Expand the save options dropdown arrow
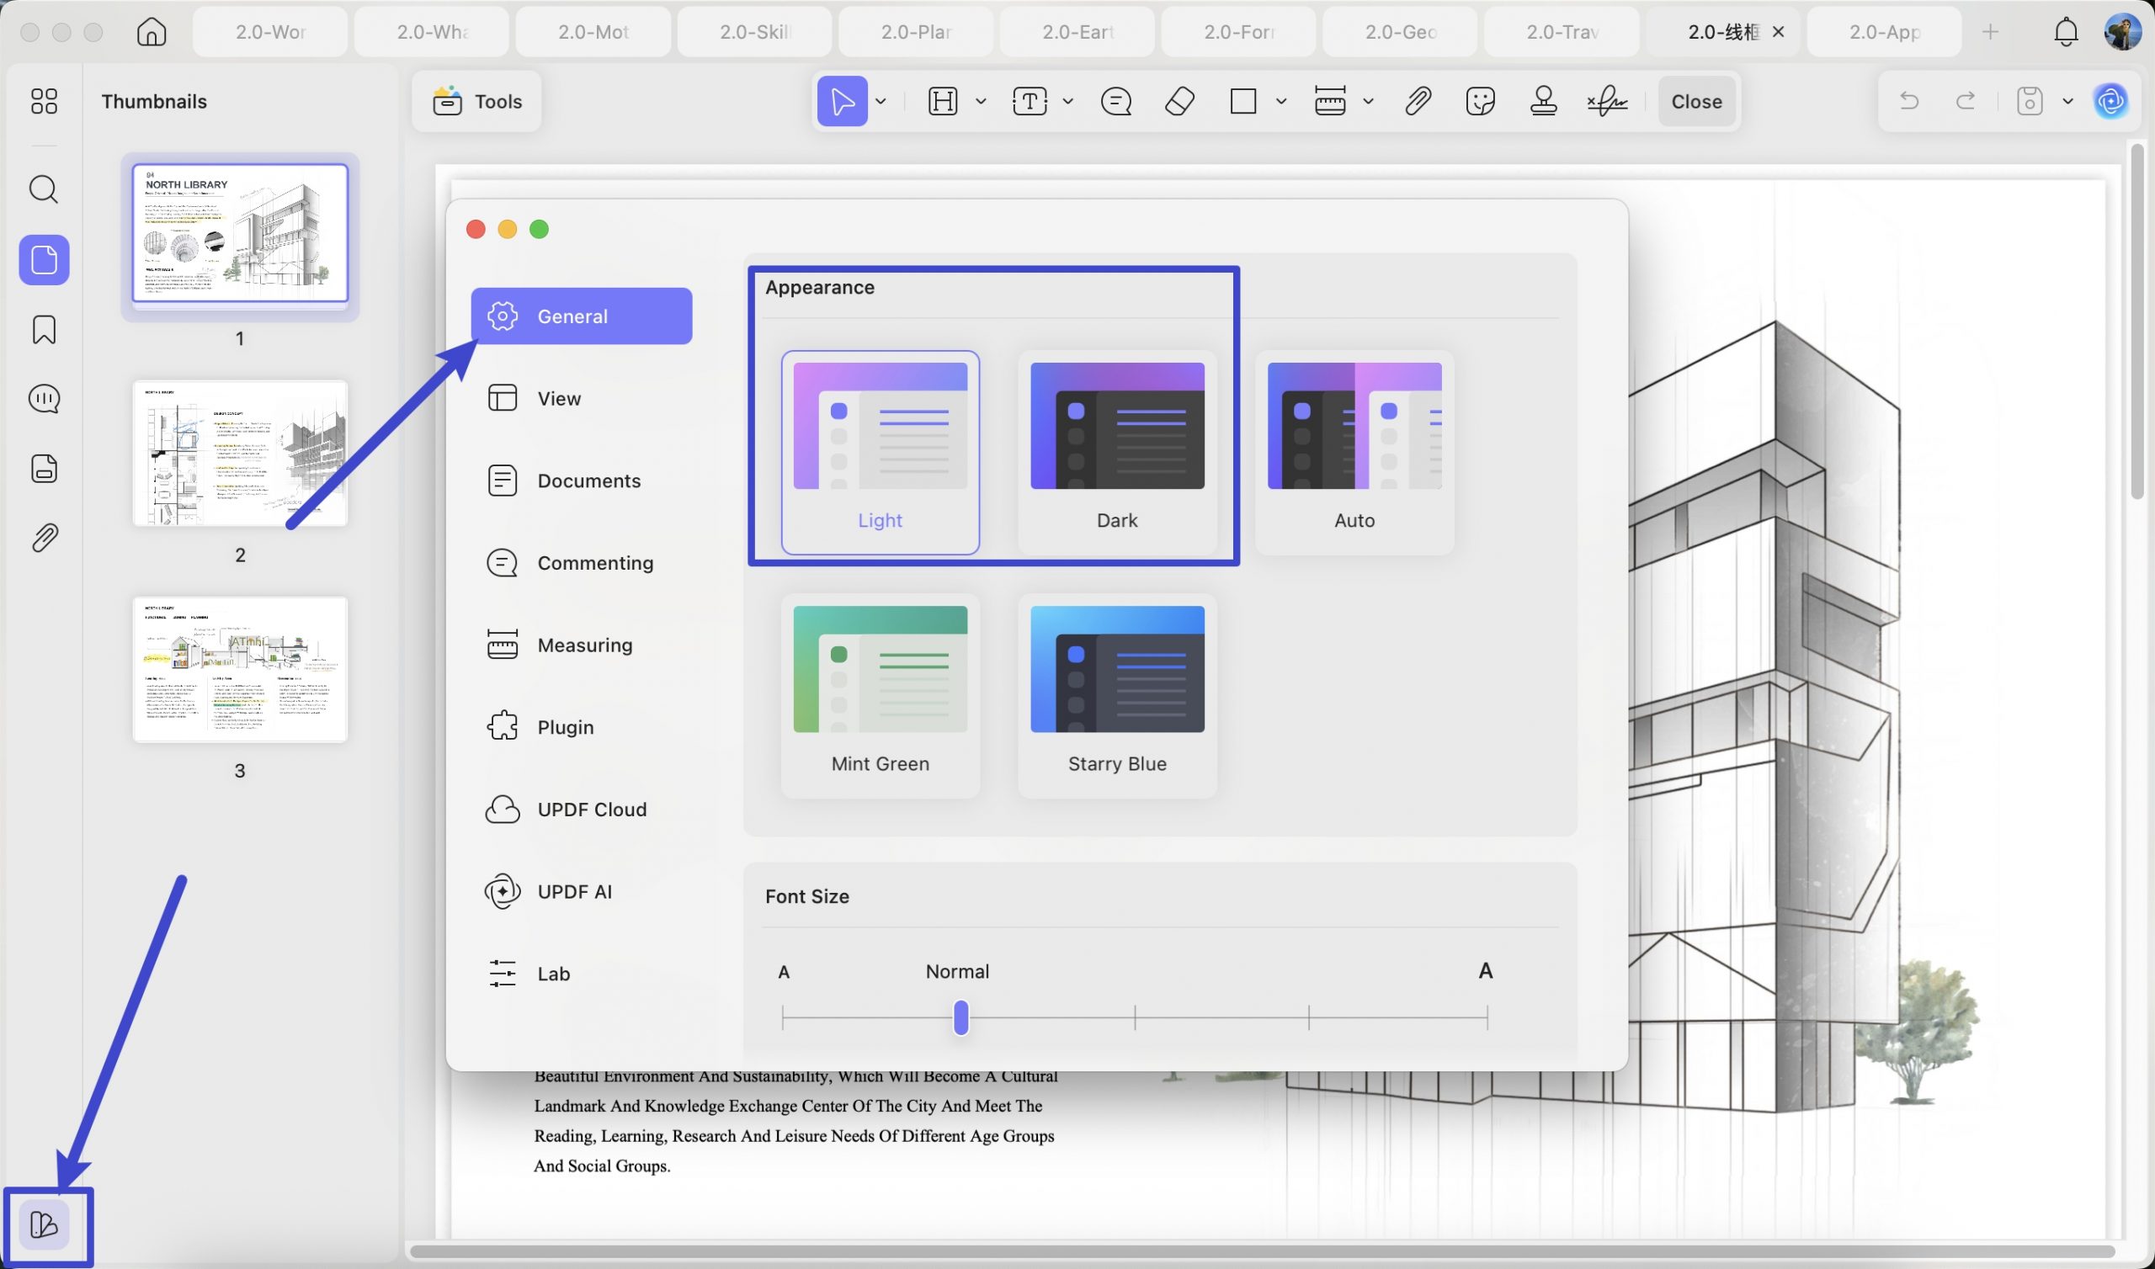 2067,101
